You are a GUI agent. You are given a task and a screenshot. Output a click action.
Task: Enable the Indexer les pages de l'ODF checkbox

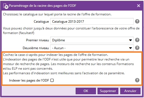point(52,80)
